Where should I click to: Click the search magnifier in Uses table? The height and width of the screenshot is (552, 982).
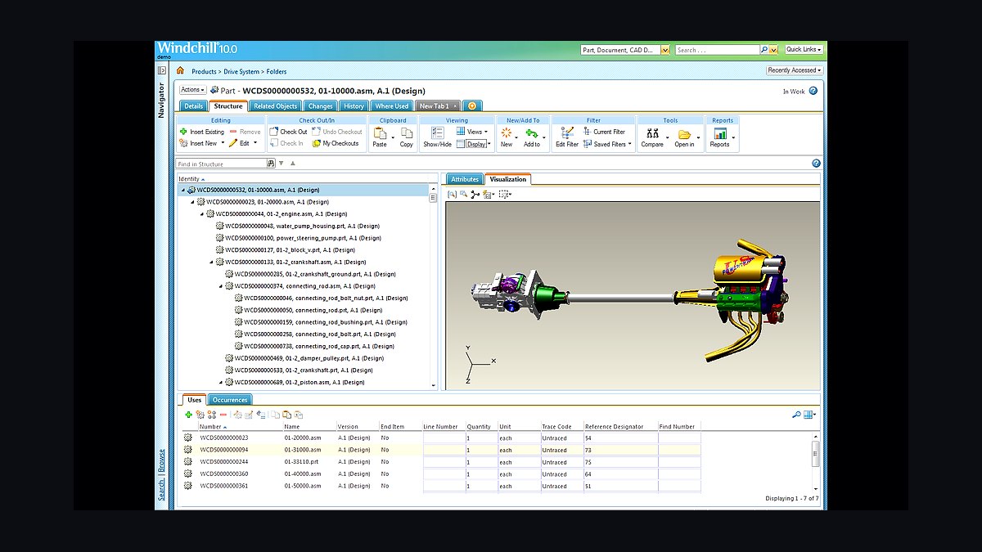pyautogui.click(x=796, y=415)
